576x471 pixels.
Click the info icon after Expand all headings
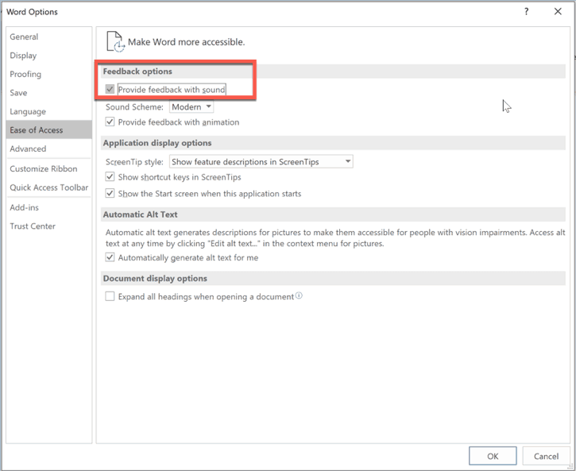click(299, 295)
